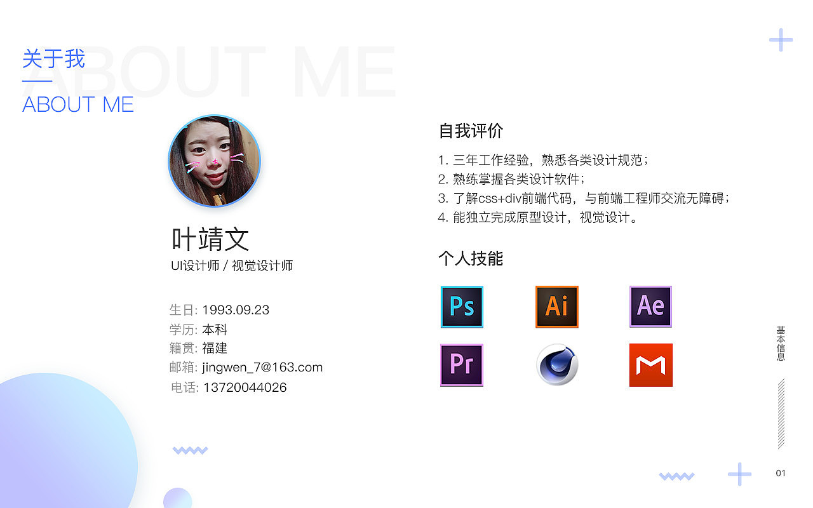Click the blue ABOUT ME subtitle

[78, 104]
